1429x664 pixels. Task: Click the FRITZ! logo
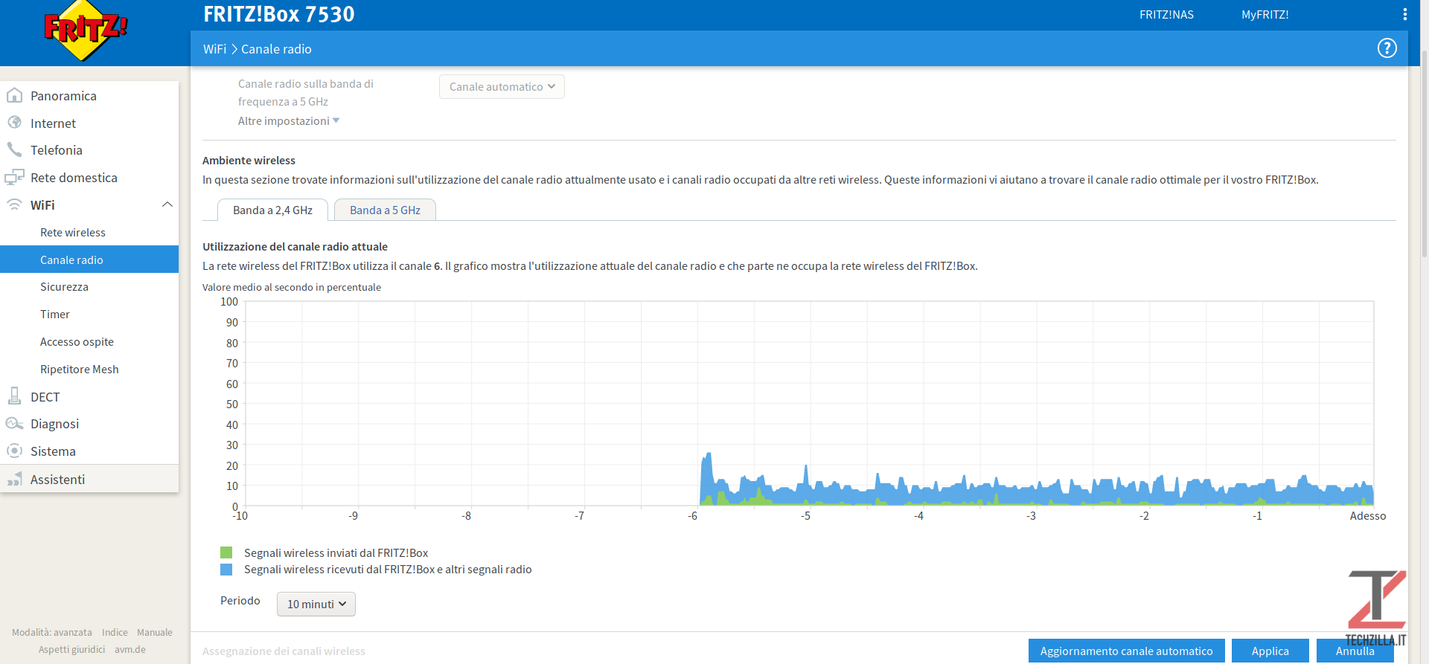[86, 30]
